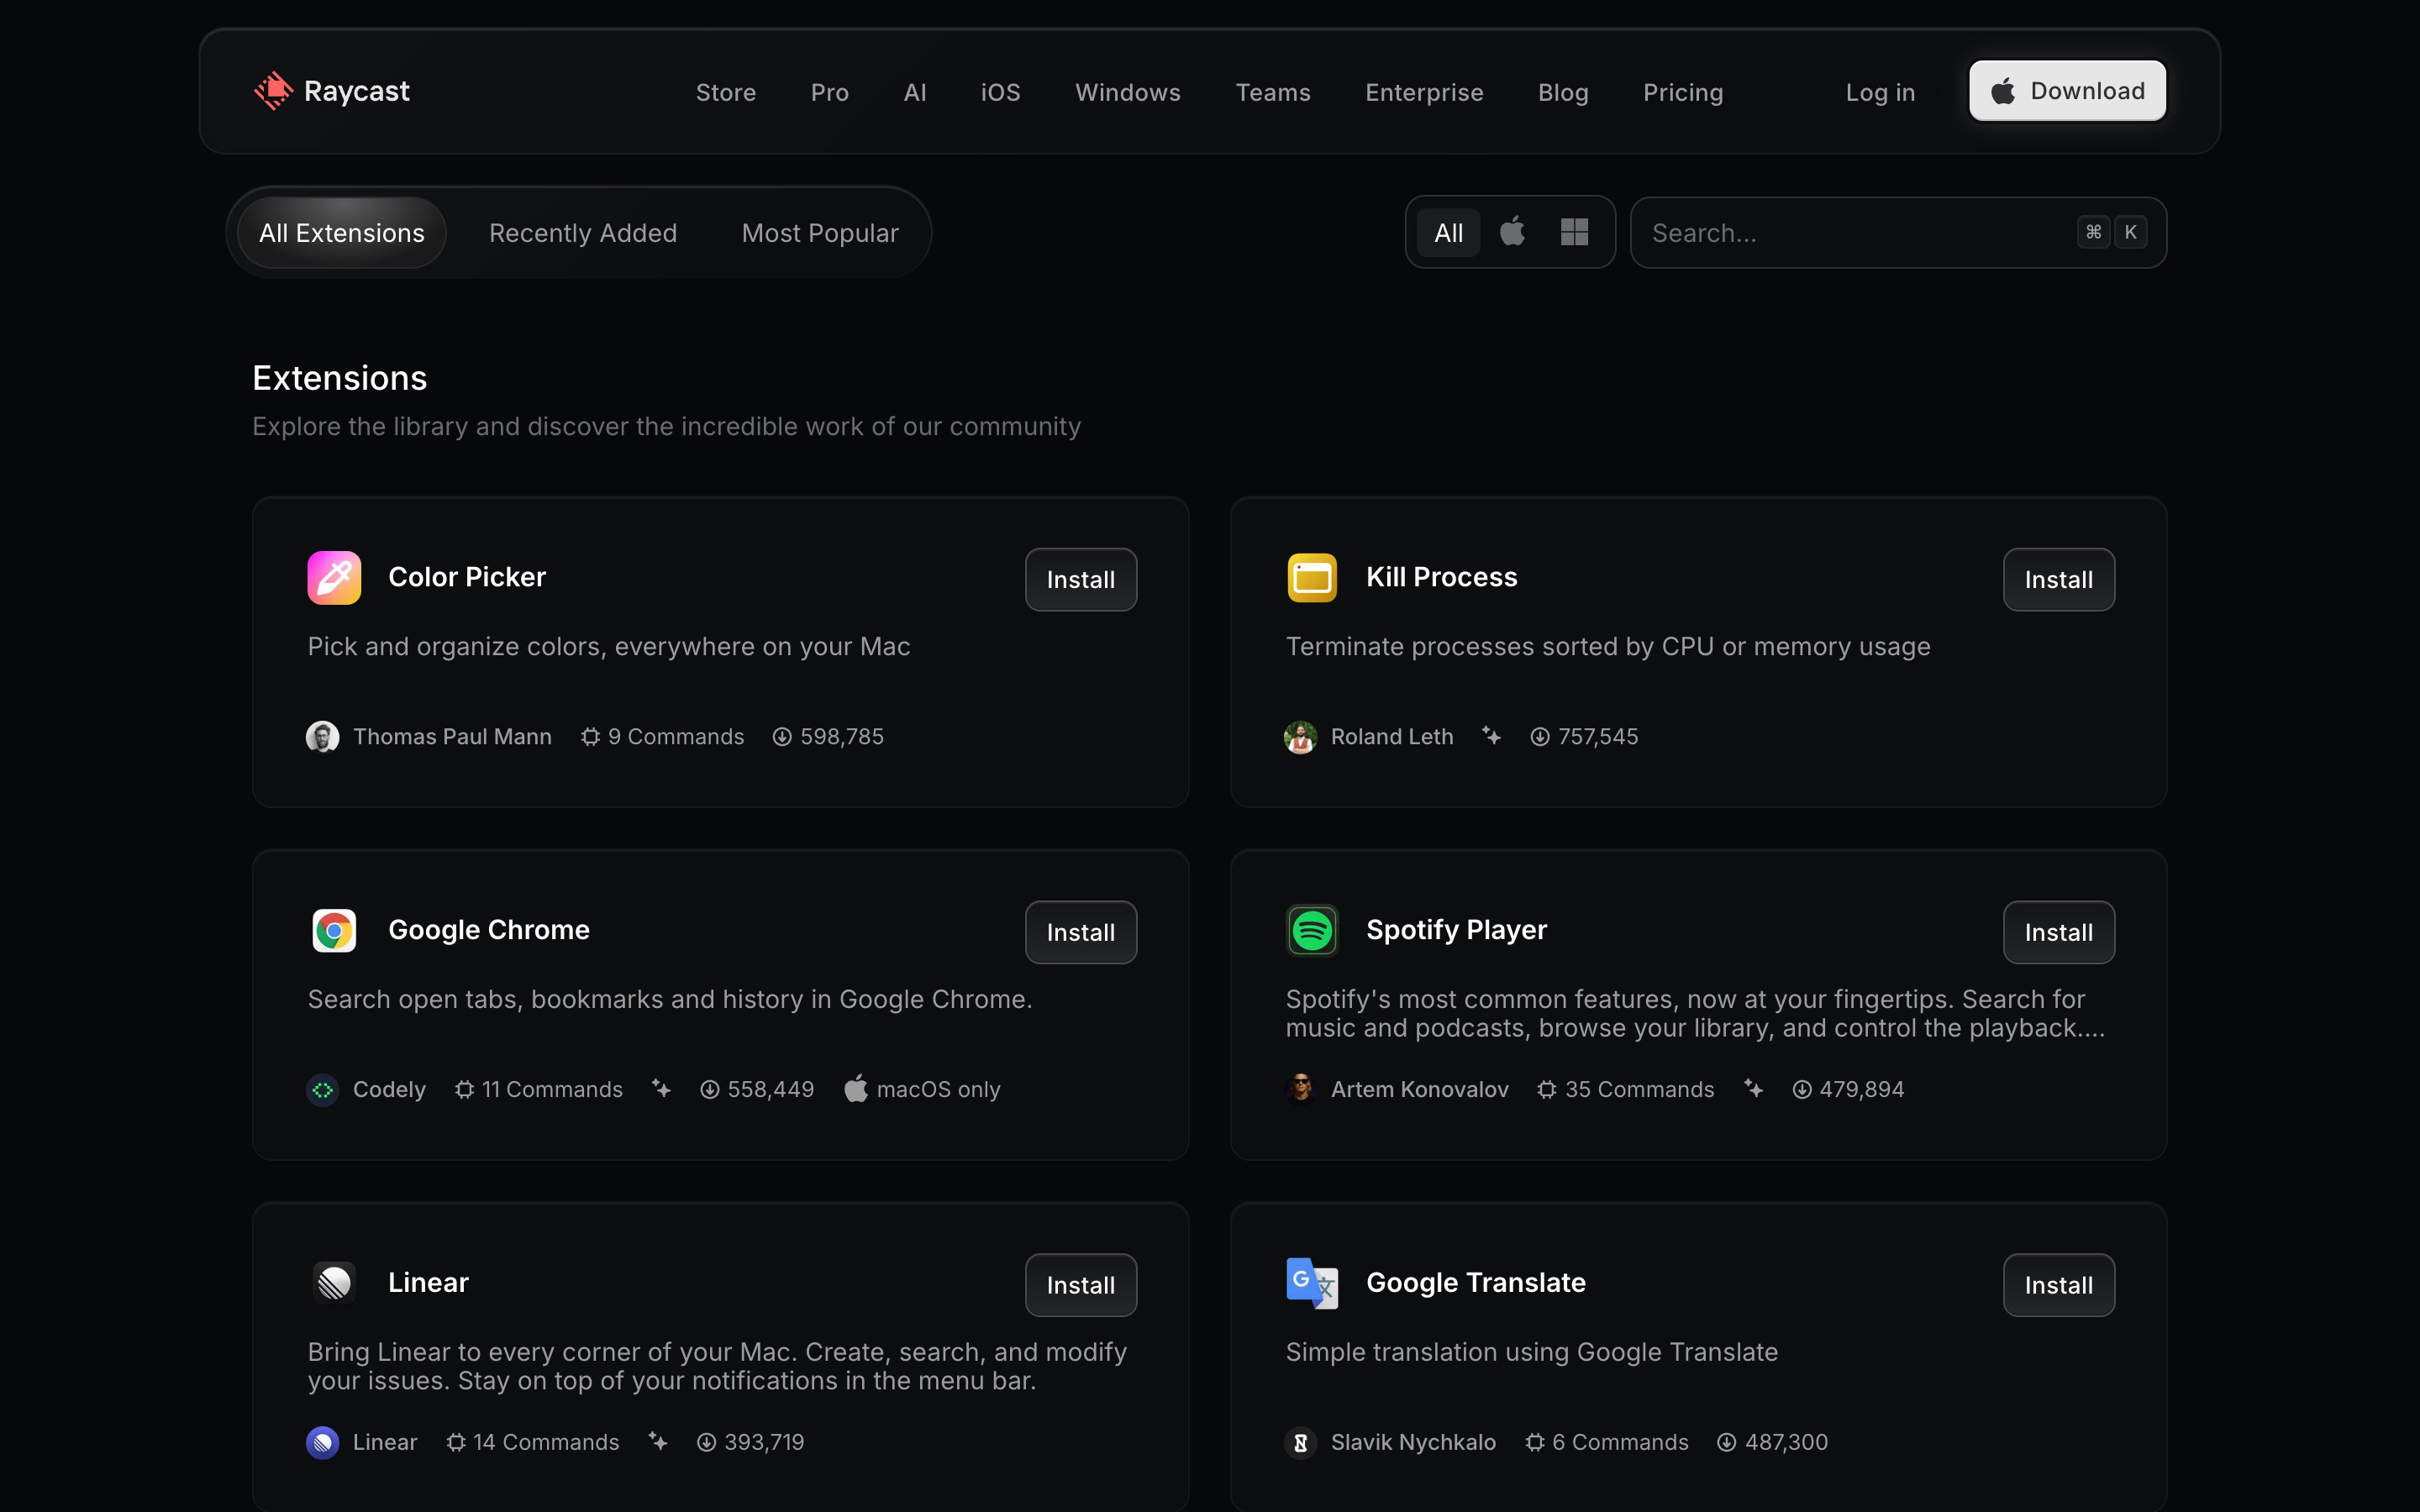Click the AI sparkle icon on Google Chrome
Image resolution: width=2420 pixels, height=1512 pixels.
(x=661, y=1088)
